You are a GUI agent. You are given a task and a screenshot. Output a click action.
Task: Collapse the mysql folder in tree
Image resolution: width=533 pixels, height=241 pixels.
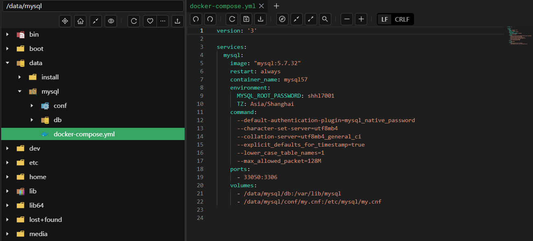coord(20,92)
